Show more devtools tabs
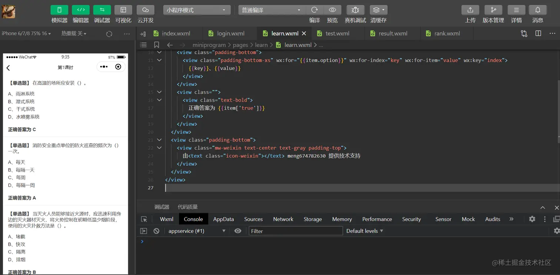Image resolution: width=560 pixels, height=275 pixels. pos(511,219)
